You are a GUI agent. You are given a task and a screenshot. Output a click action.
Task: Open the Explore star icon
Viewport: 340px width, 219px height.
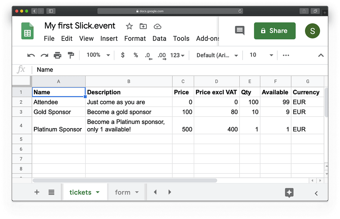(x=289, y=192)
